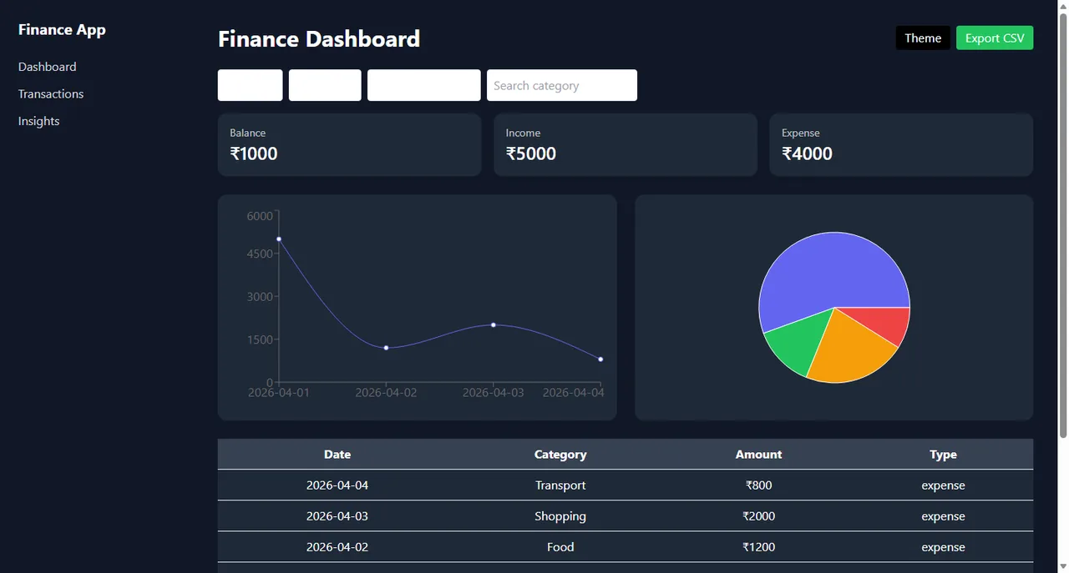
Task: Click the 1500 y-axis label
Action: coord(260,339)
